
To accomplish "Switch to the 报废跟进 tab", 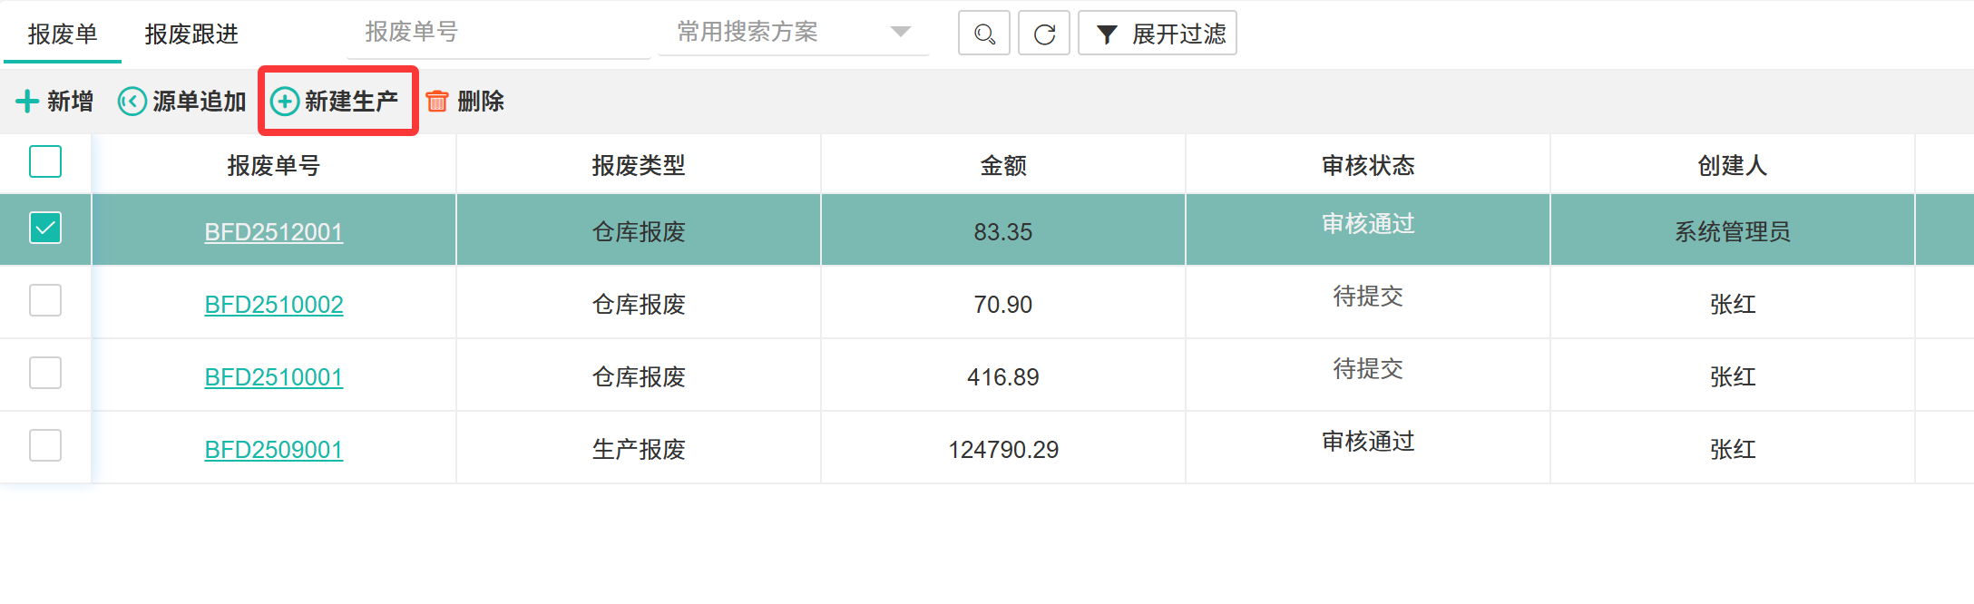I will [x=191, y=34].
